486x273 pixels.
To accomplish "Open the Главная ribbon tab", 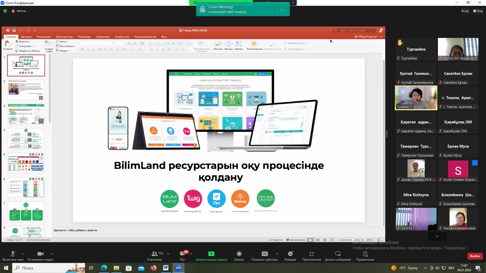I will [11, 37].
